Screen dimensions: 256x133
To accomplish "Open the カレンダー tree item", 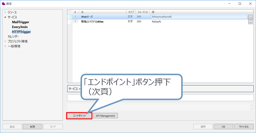I will point(13,36).
